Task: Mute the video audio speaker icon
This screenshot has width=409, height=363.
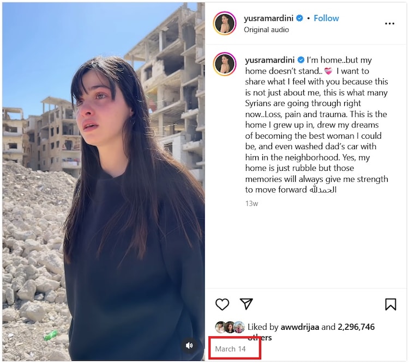Action: tap(189, 345)
